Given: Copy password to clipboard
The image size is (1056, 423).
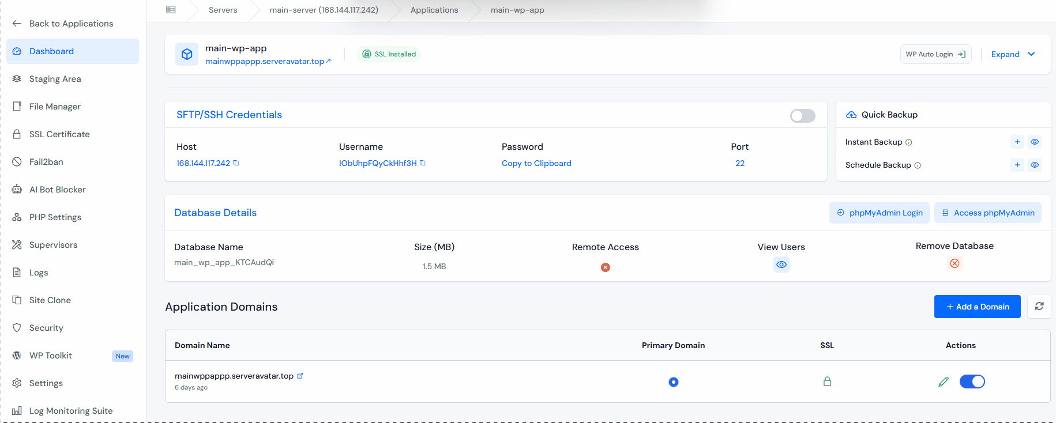Looking at the screenshot, I should [x=536, y=163].
